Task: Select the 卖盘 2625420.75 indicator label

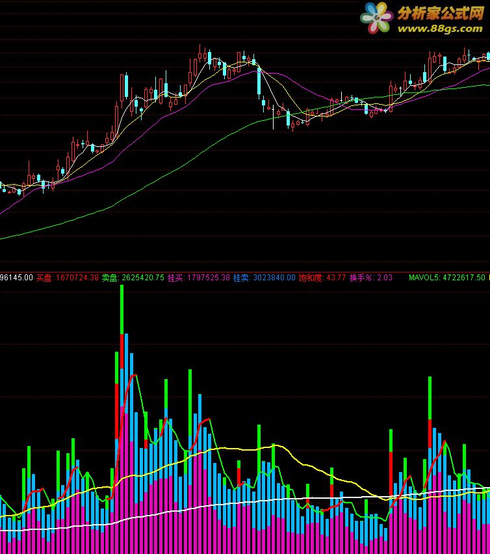Action: click(133, 278)
